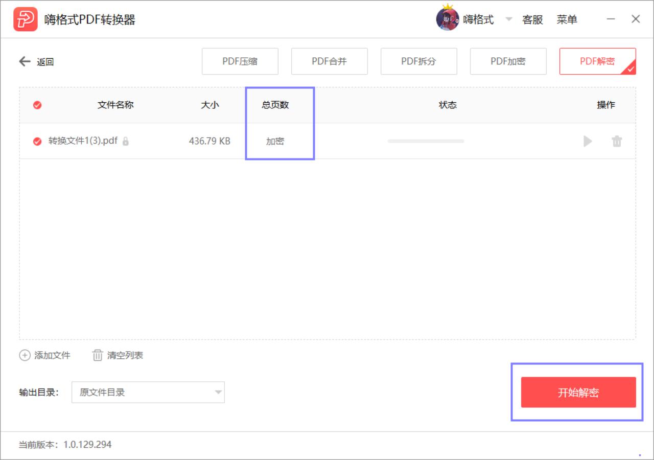Image resolution: width=654 pixels, height=460 pixels.
Task: Click the user avatar image
Action: pyautogui.click(x=448, y=19)
